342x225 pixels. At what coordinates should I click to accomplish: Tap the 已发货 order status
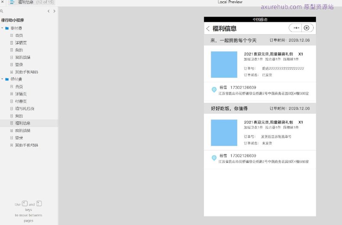pyautogui.click(x=267, y=75)
